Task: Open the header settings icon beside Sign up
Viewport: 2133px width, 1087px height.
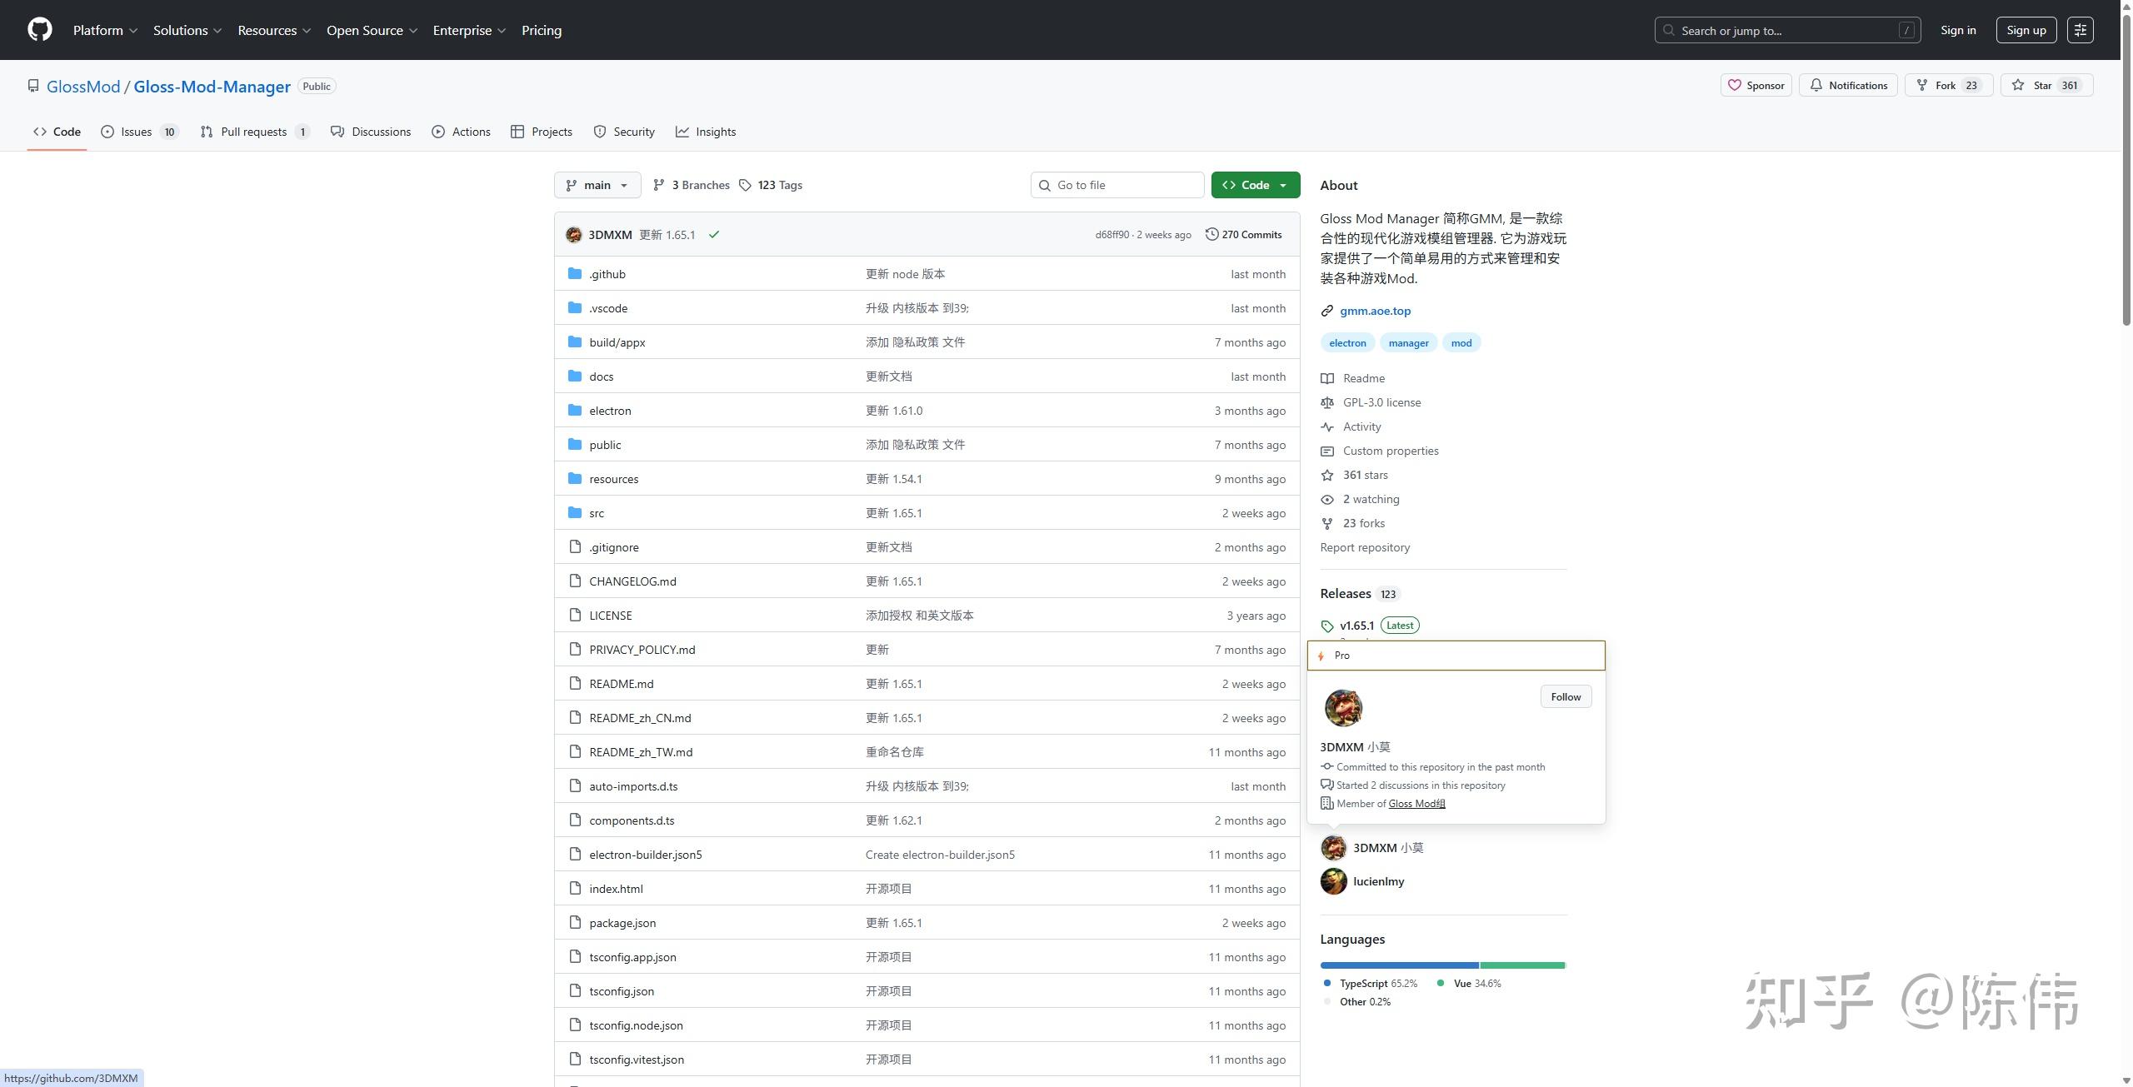Action: pos(2080,30)
